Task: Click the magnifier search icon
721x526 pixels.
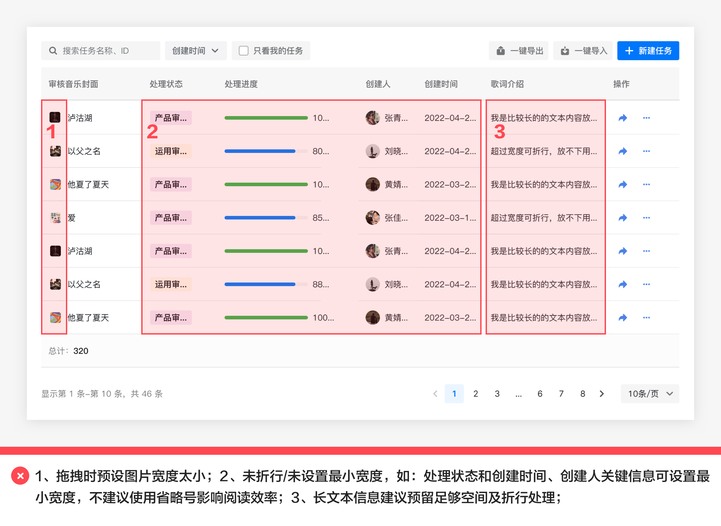Action: (x=53, y=51)
